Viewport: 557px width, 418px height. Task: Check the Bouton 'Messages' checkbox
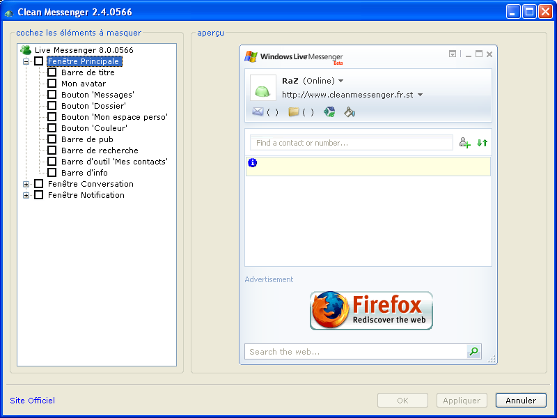52,95
